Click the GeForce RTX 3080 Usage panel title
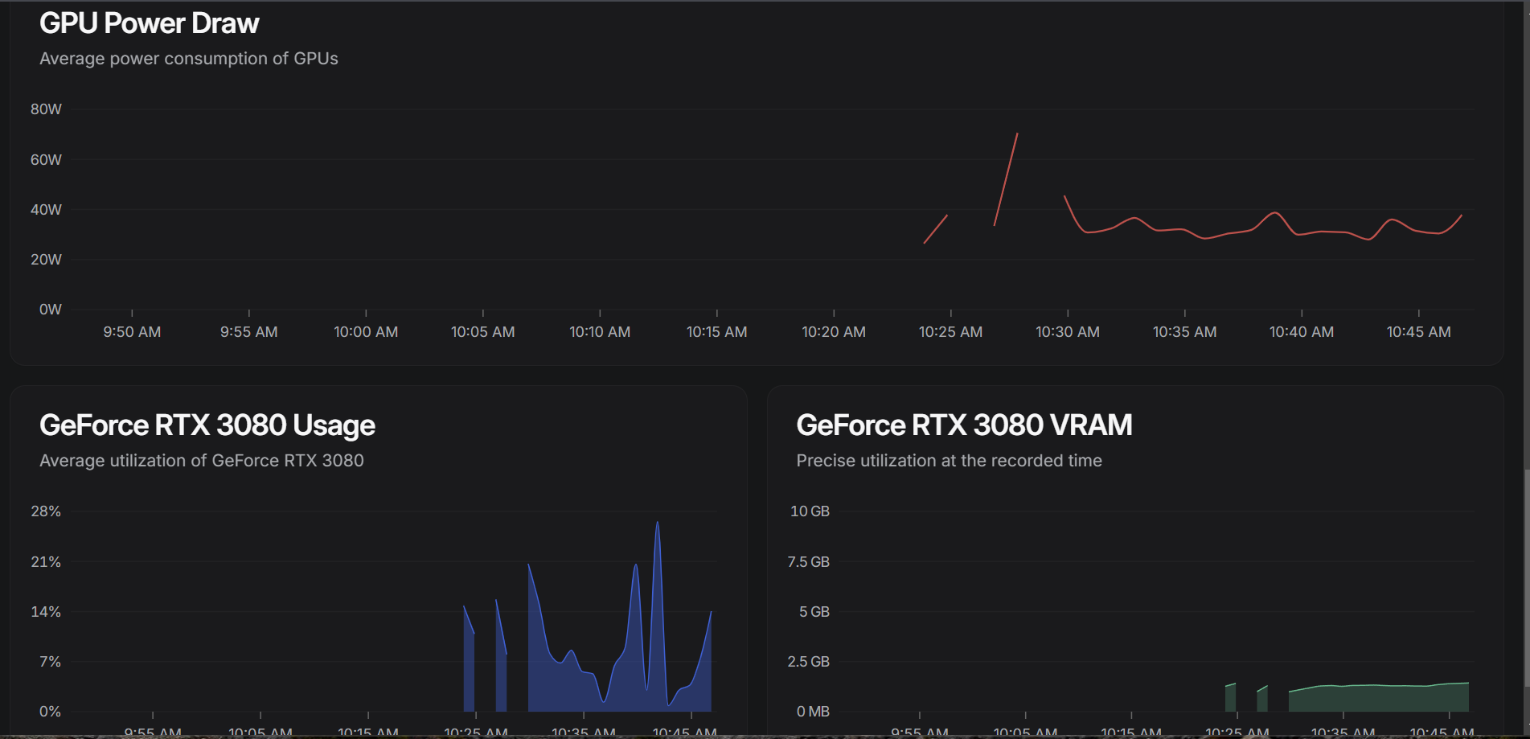 click(207, 425)
